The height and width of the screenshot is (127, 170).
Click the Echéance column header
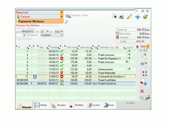pyautogui.click(x=54, y=47)
